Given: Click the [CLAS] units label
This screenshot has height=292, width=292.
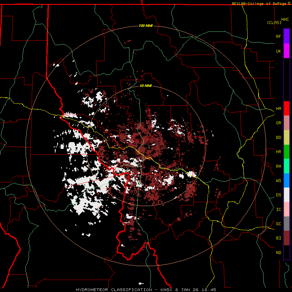Looking at the screenshot, I should point(274,22).
